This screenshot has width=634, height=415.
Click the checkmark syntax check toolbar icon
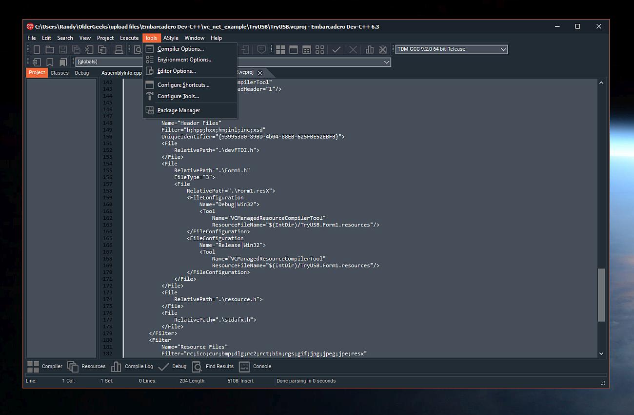[x=336, y=49]
